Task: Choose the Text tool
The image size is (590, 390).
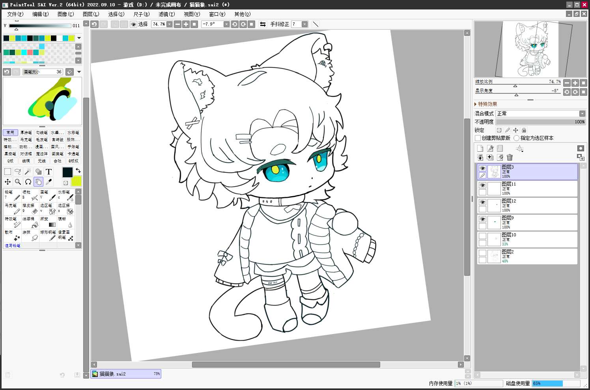Action: 49,171
